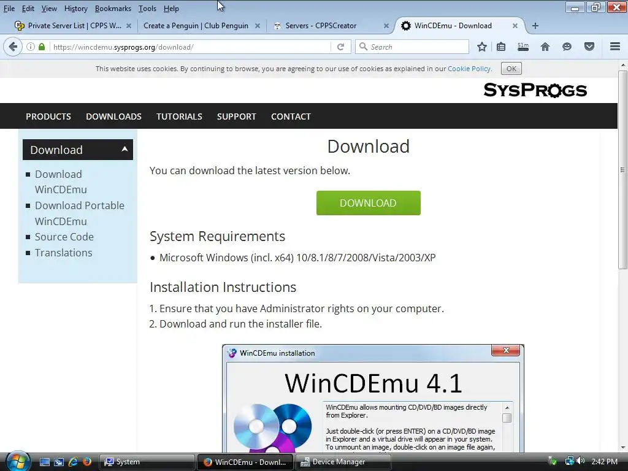The image size is (628, 471).
Task: Click SUPPORT in site navigation
Action: [236, 117]
